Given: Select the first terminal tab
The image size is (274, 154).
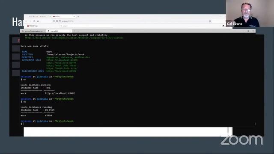Looking at the screenshot, I should click(33, 31).
